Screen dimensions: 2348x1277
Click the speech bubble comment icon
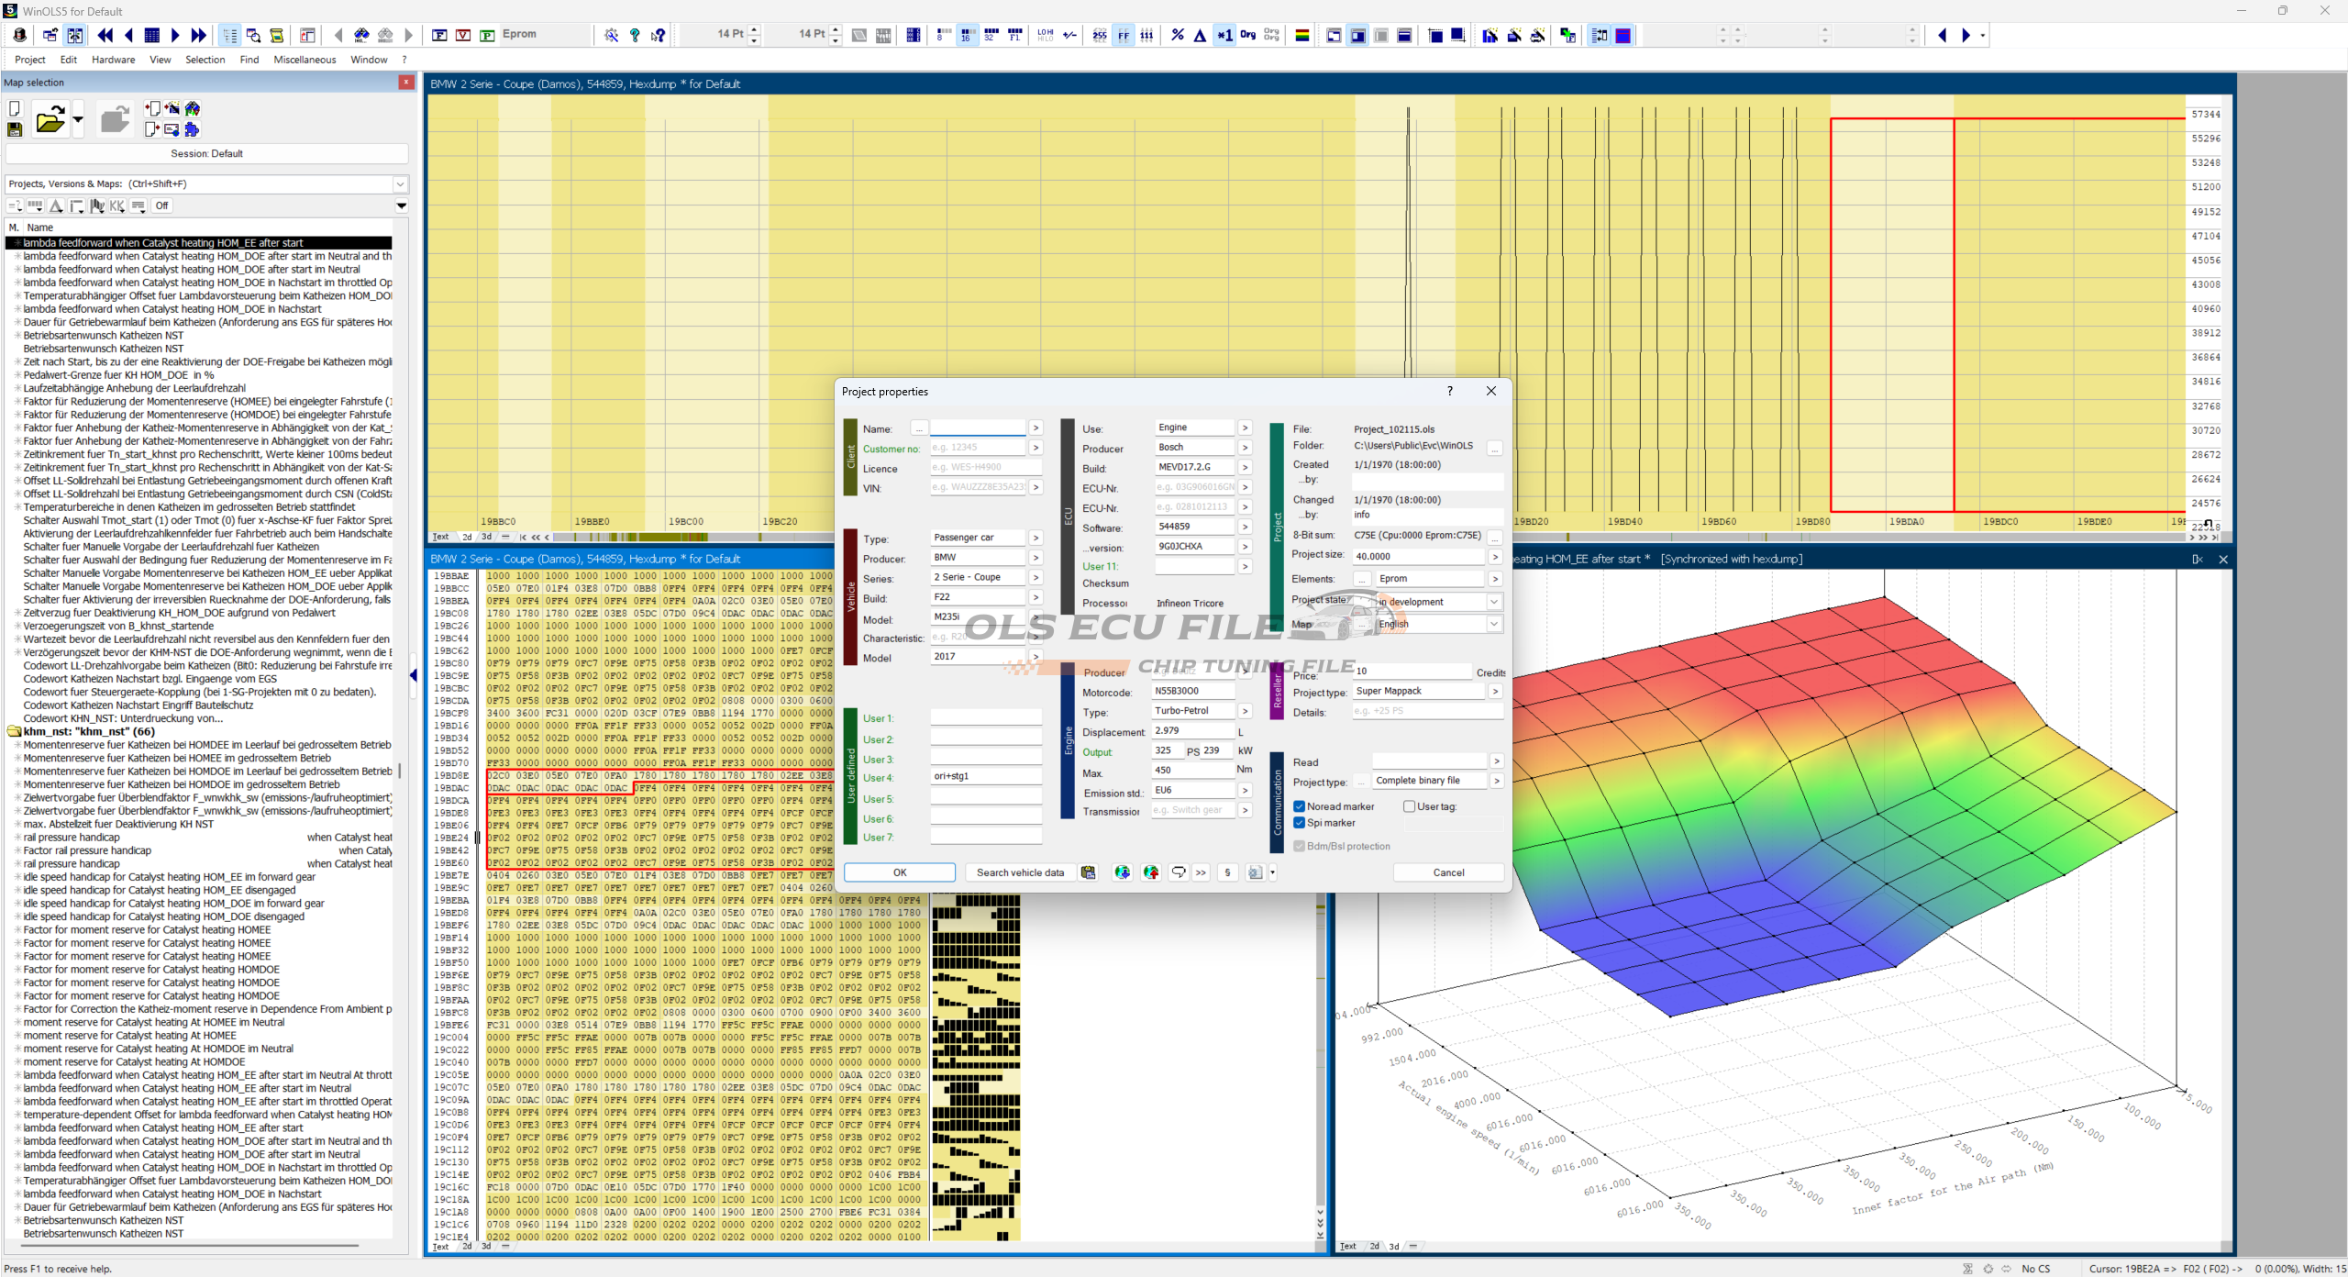click(1179, 872)
